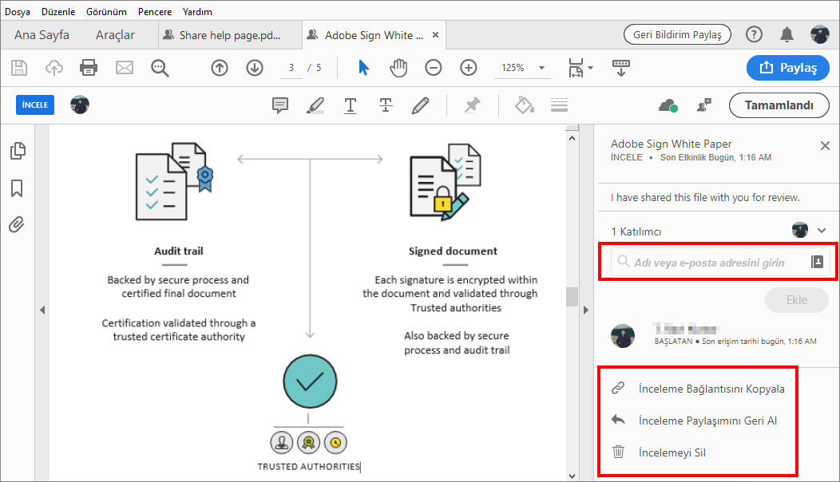The image size is (840, 482).
Task: Select the Strikethrough text tool
Action: point(386,105)
